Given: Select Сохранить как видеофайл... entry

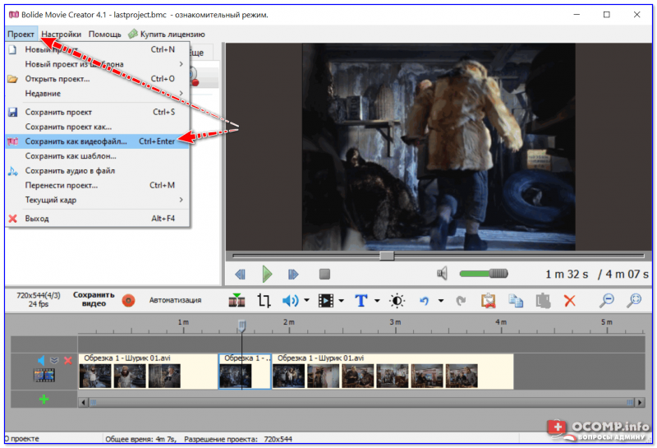Looking at the screenshot, I should click(98, 141).
